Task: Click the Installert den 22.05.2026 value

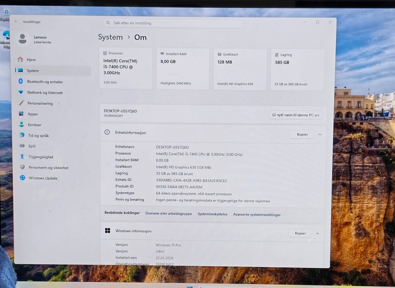Action: 164,258
